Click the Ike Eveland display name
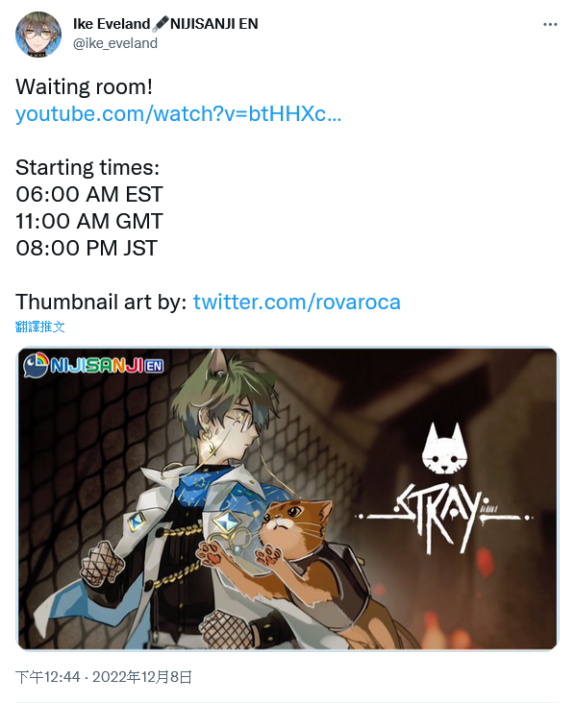Viewport: 575px width, 703px height. tap(112, 24)
